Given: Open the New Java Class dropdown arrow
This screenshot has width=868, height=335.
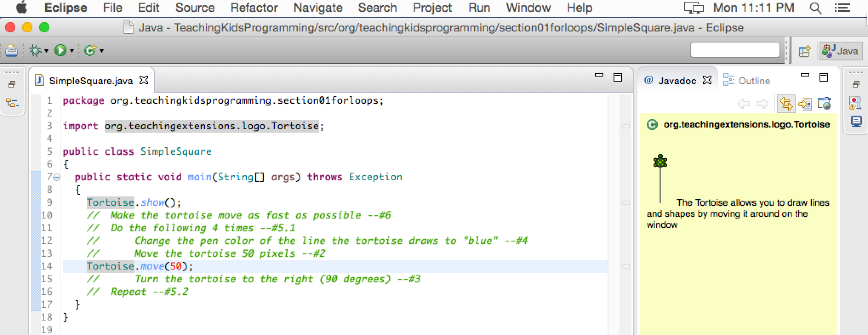Looking at the screenshot, I should point(101,51).
